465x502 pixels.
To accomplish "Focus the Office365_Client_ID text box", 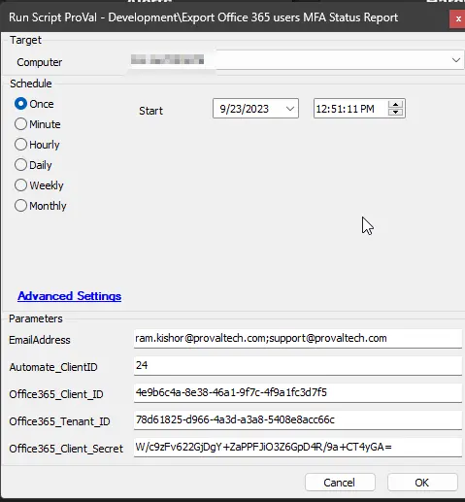I will click(298, 393).
